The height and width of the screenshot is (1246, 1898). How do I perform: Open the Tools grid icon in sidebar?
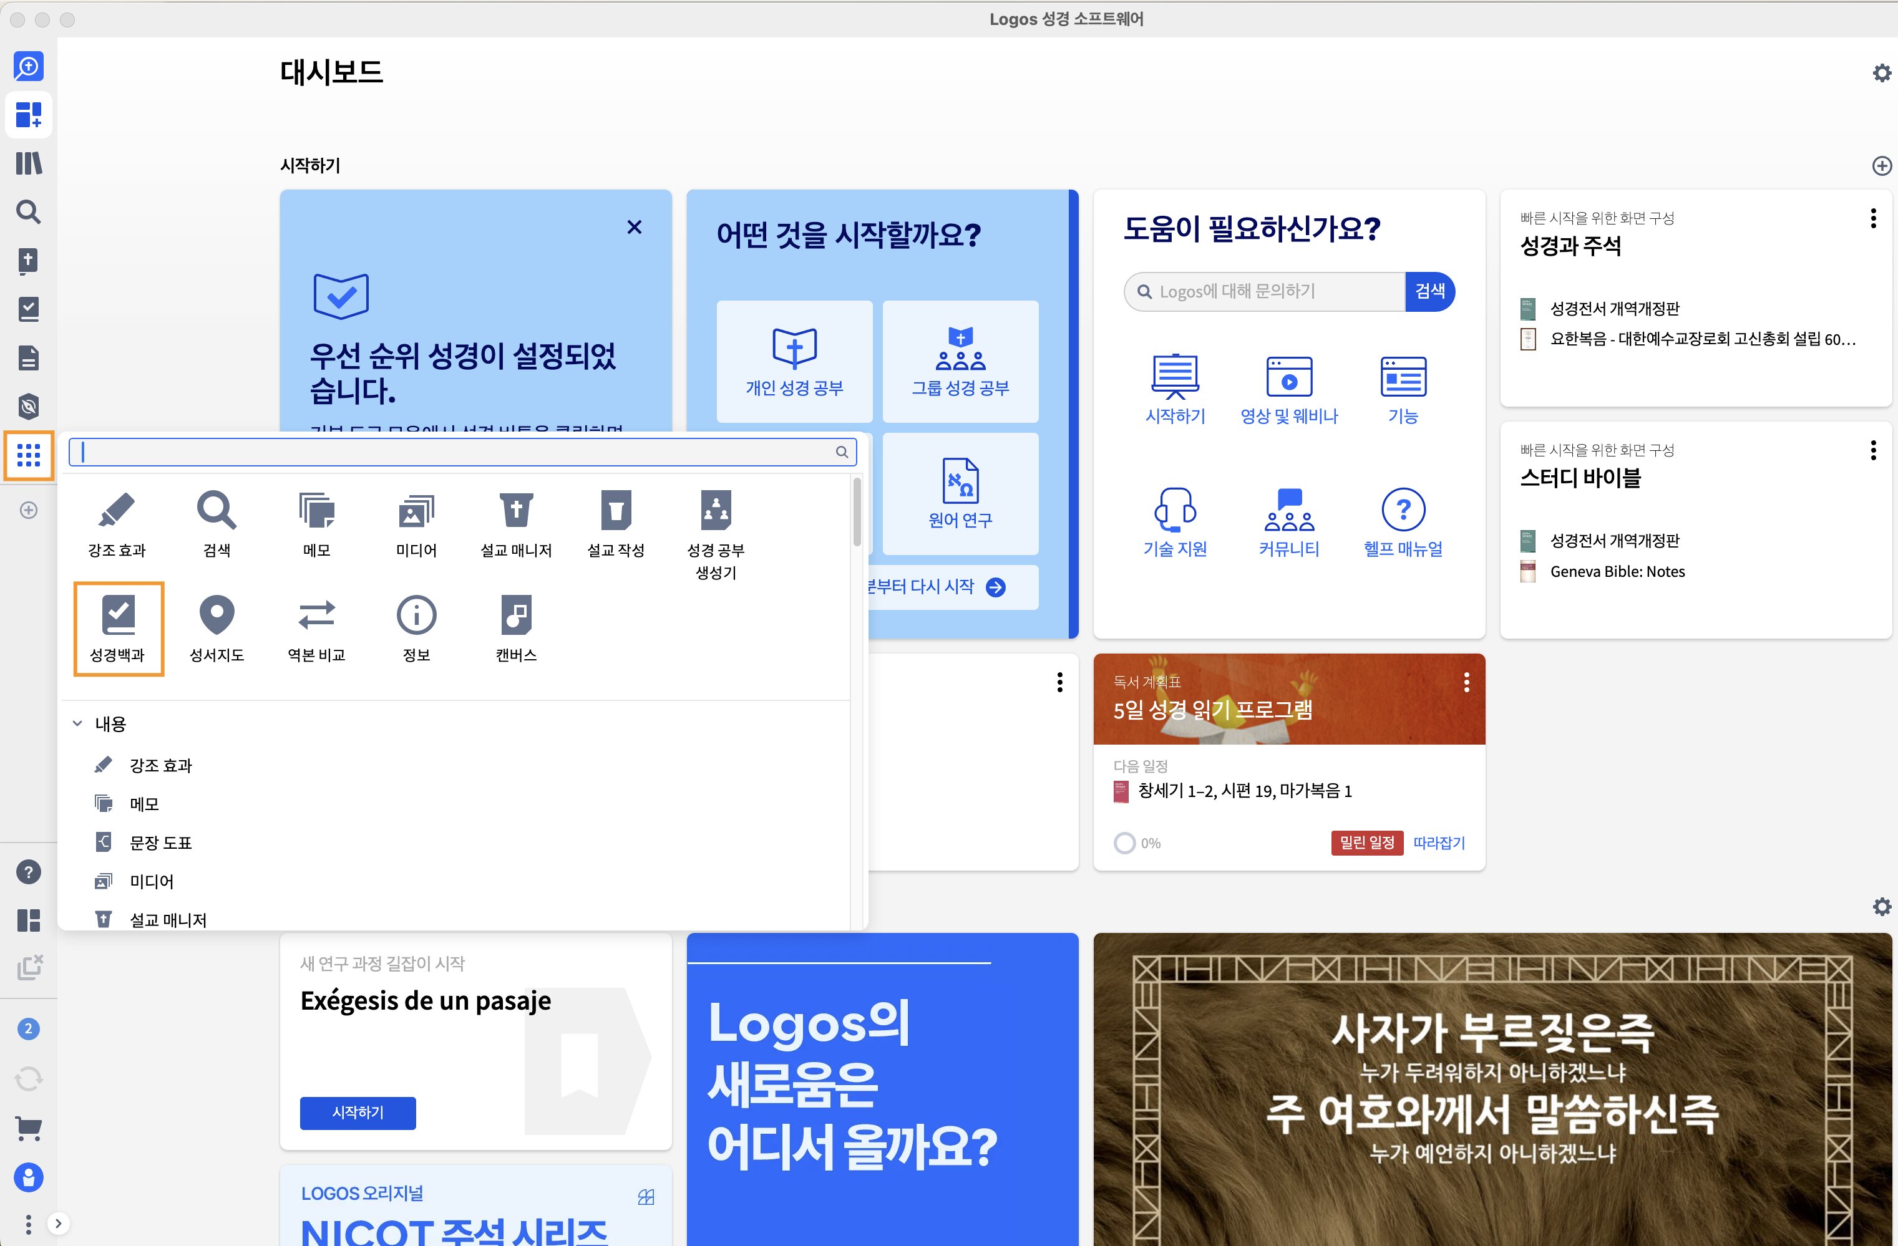29,455
